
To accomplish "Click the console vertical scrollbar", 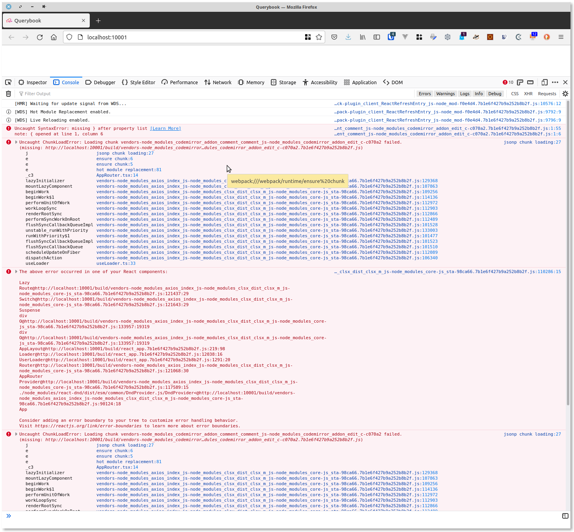I will coord(568,253).
